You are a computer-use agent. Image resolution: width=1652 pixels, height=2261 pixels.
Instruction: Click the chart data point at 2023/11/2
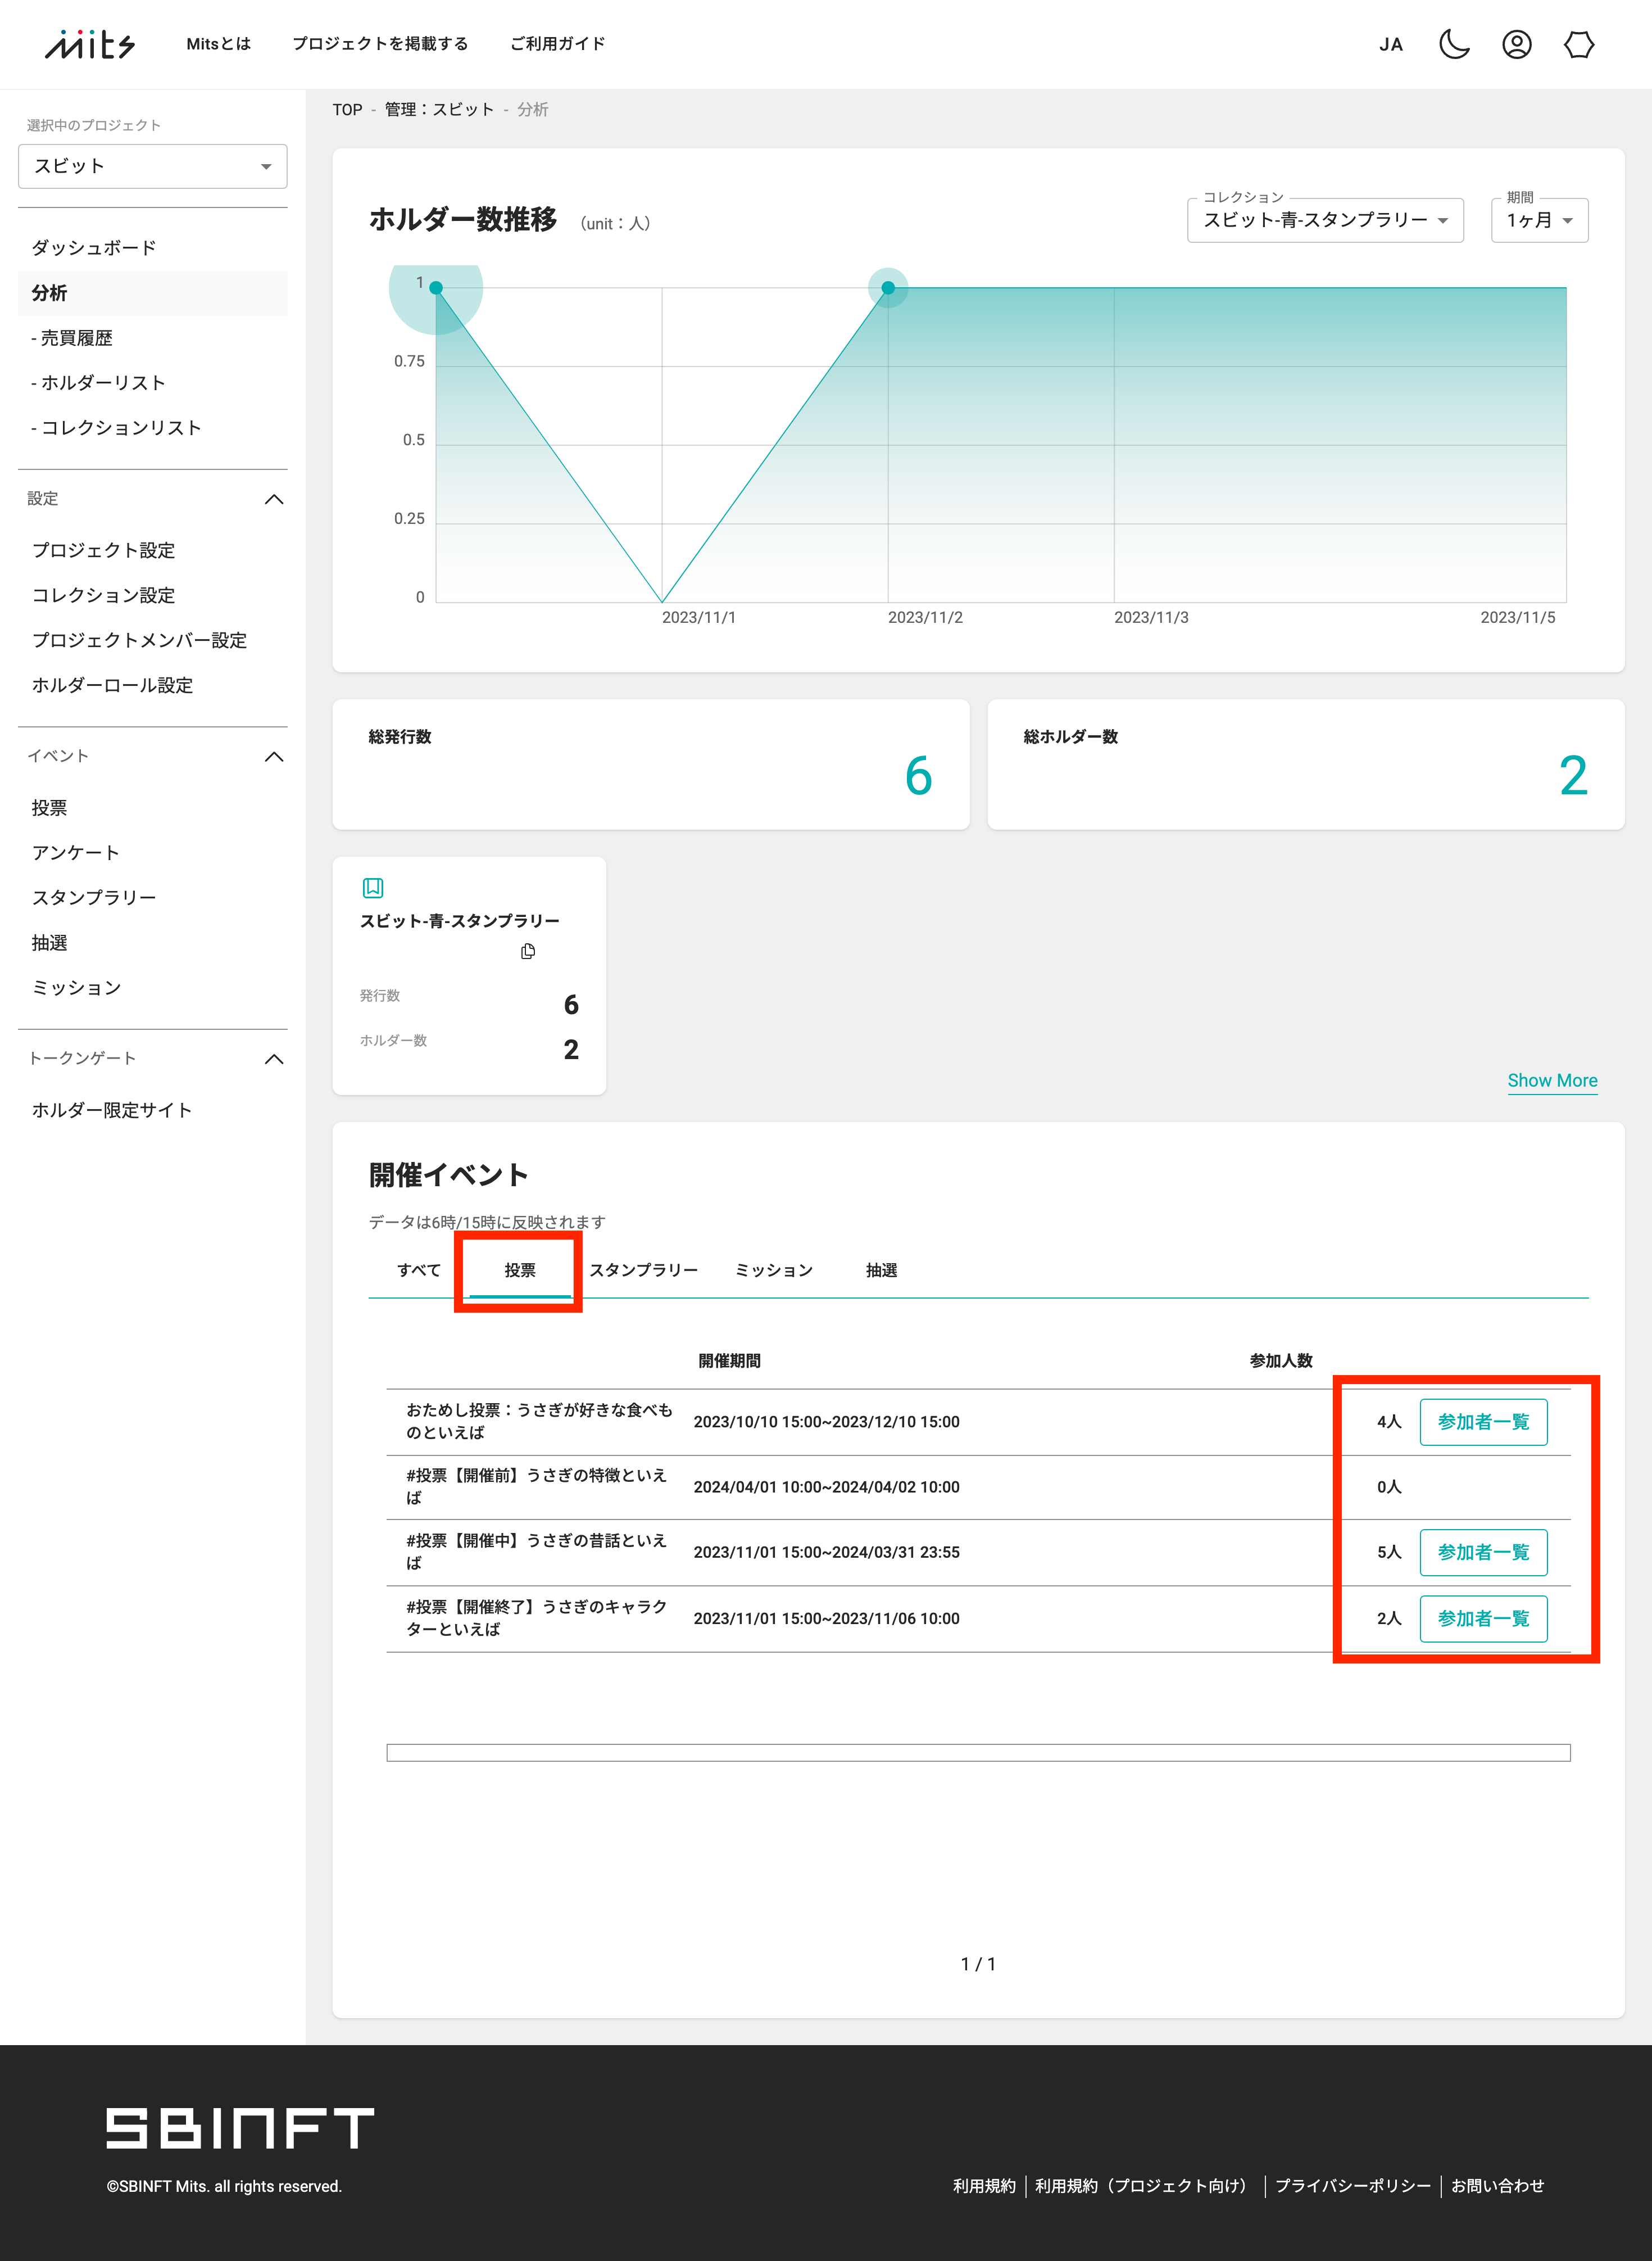click(x=888, y=288)
